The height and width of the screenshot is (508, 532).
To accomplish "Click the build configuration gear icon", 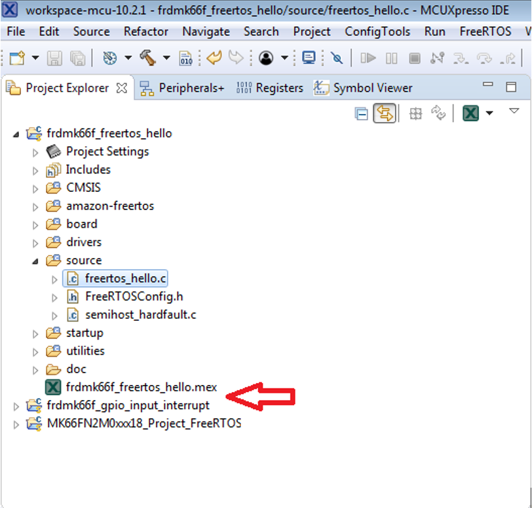I will (x=110, y=58).
